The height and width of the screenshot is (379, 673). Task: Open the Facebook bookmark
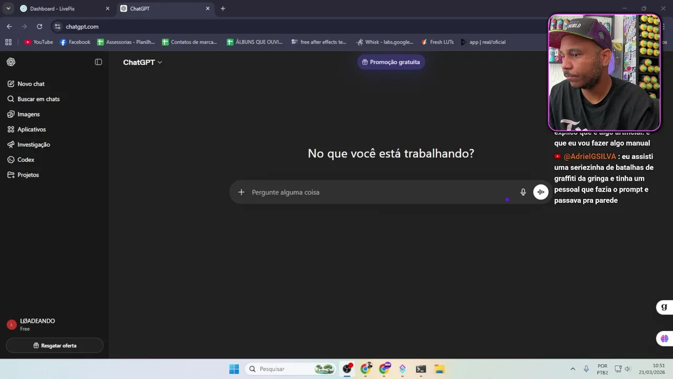pyautogui.click(x=75, y=42)
